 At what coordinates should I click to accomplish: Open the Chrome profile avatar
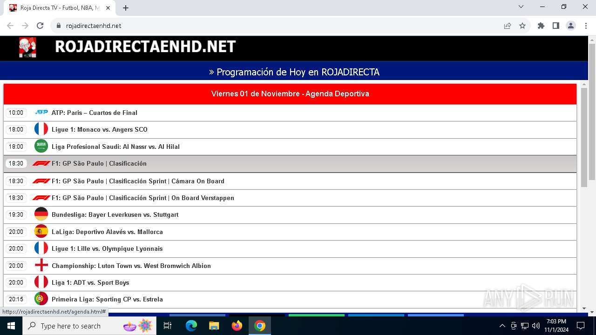[x=571, y=26]
